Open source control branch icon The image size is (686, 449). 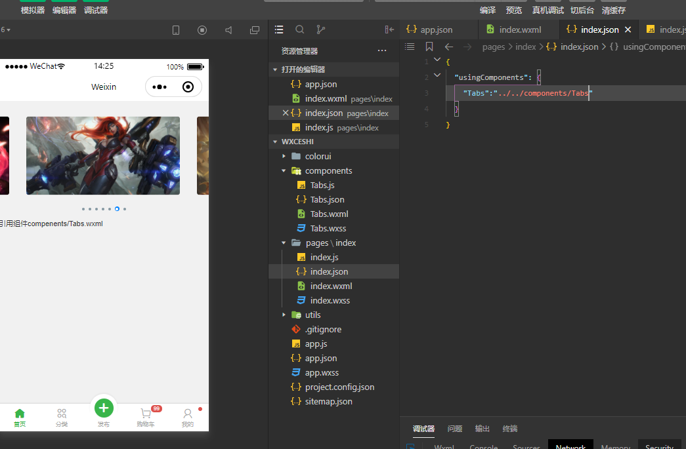tap(321, 29)
